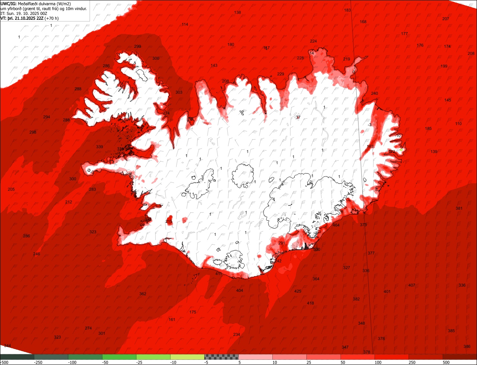Click the map value 212
Viewport: 477px width, 365px height.
tap(69, 202)
